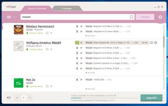Click the free download countdown progress bar
The image size is (168, 106).
[x=104, y=98]
